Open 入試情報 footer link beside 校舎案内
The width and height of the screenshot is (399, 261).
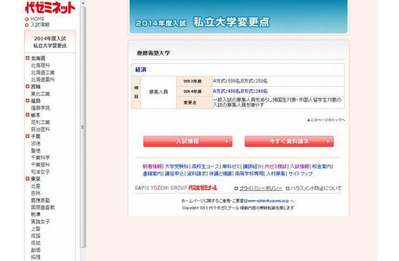300,166
